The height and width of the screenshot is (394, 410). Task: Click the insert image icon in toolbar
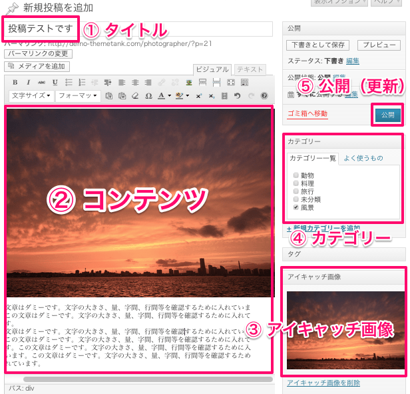coord(189,83)
